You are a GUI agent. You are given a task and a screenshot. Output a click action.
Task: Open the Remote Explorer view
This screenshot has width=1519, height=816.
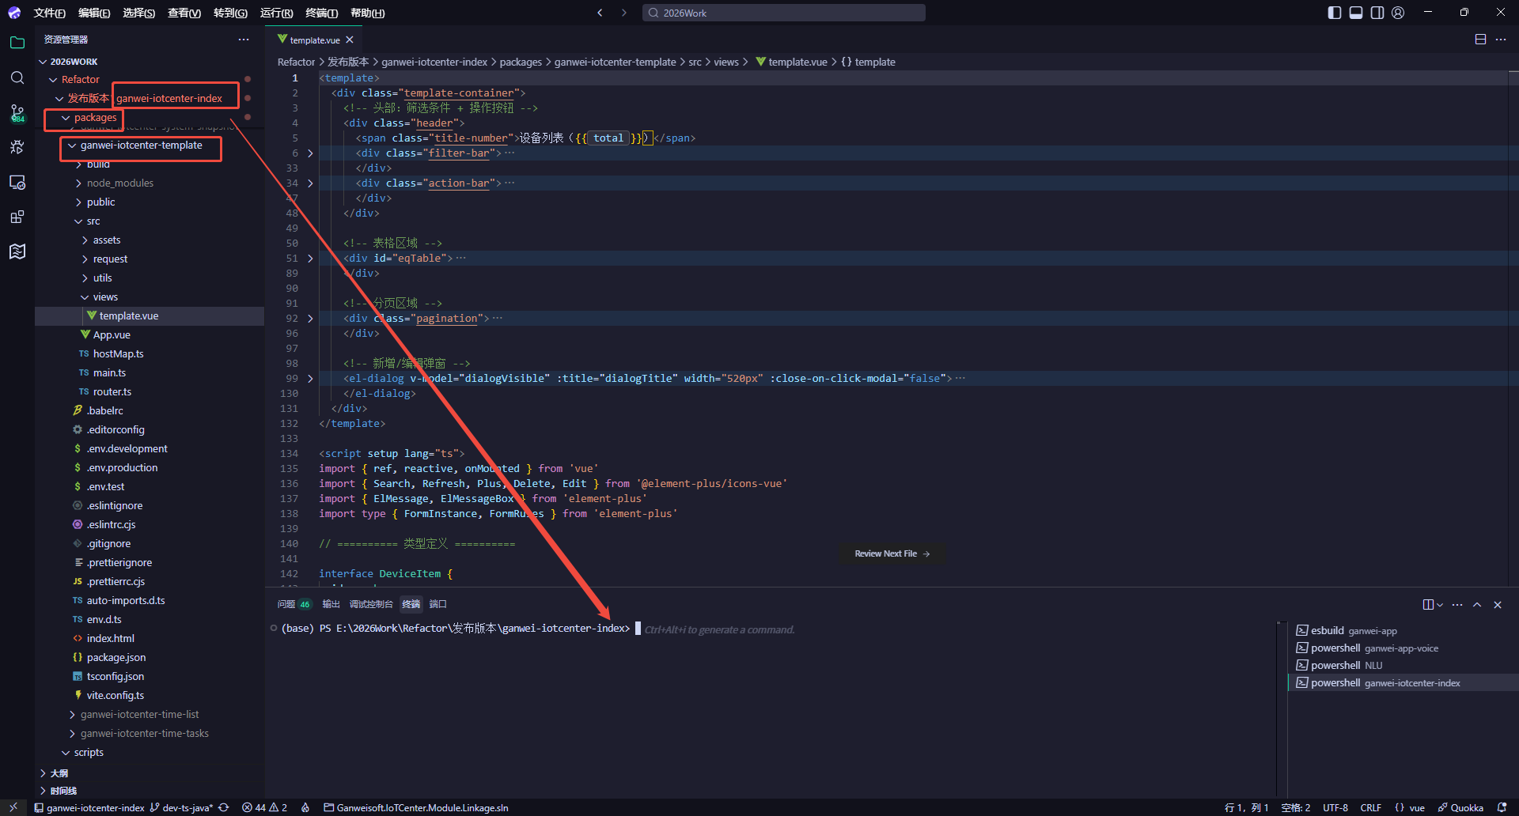coord(17,182)
